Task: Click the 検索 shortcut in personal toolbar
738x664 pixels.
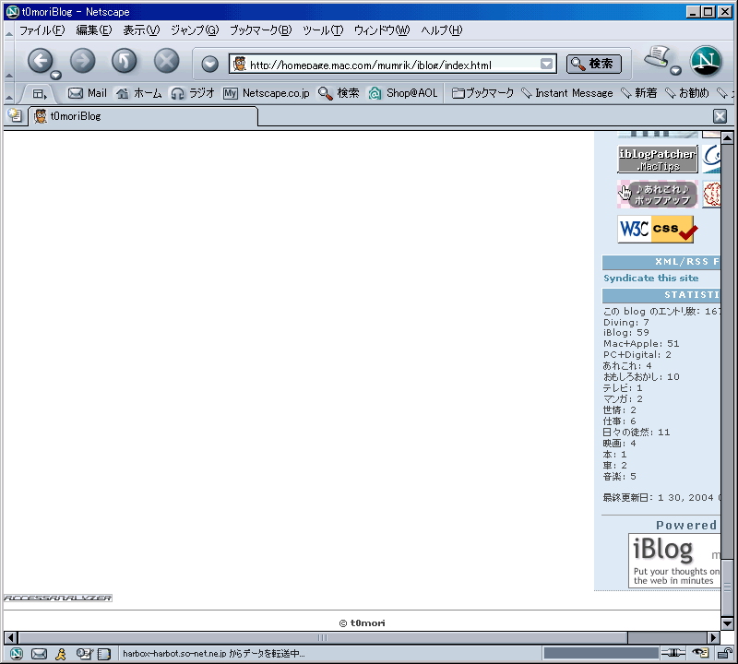Action: coord(339,93)
